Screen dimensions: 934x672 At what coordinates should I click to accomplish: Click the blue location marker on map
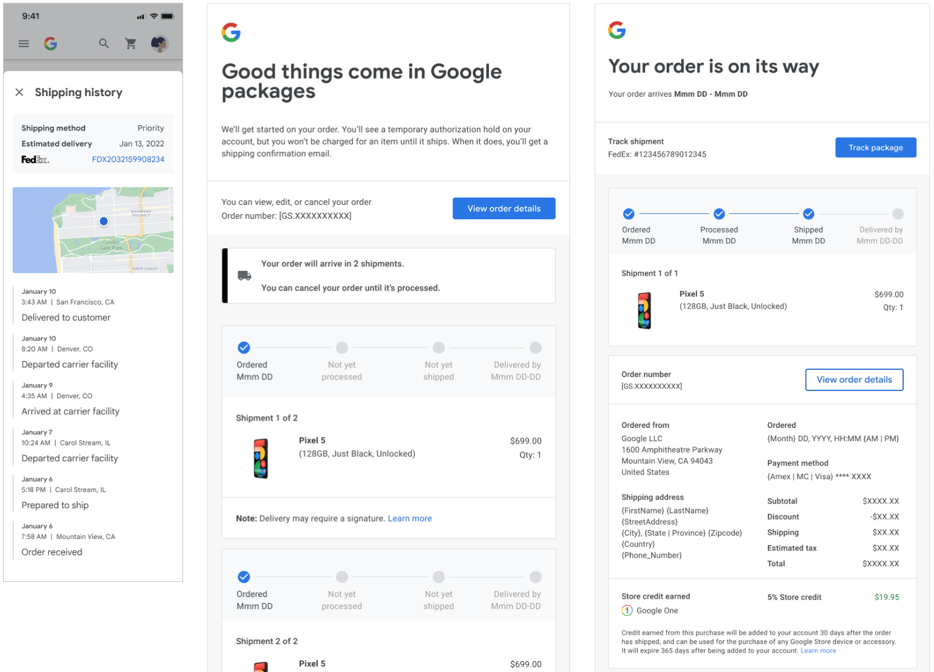(x=104, y=221)
